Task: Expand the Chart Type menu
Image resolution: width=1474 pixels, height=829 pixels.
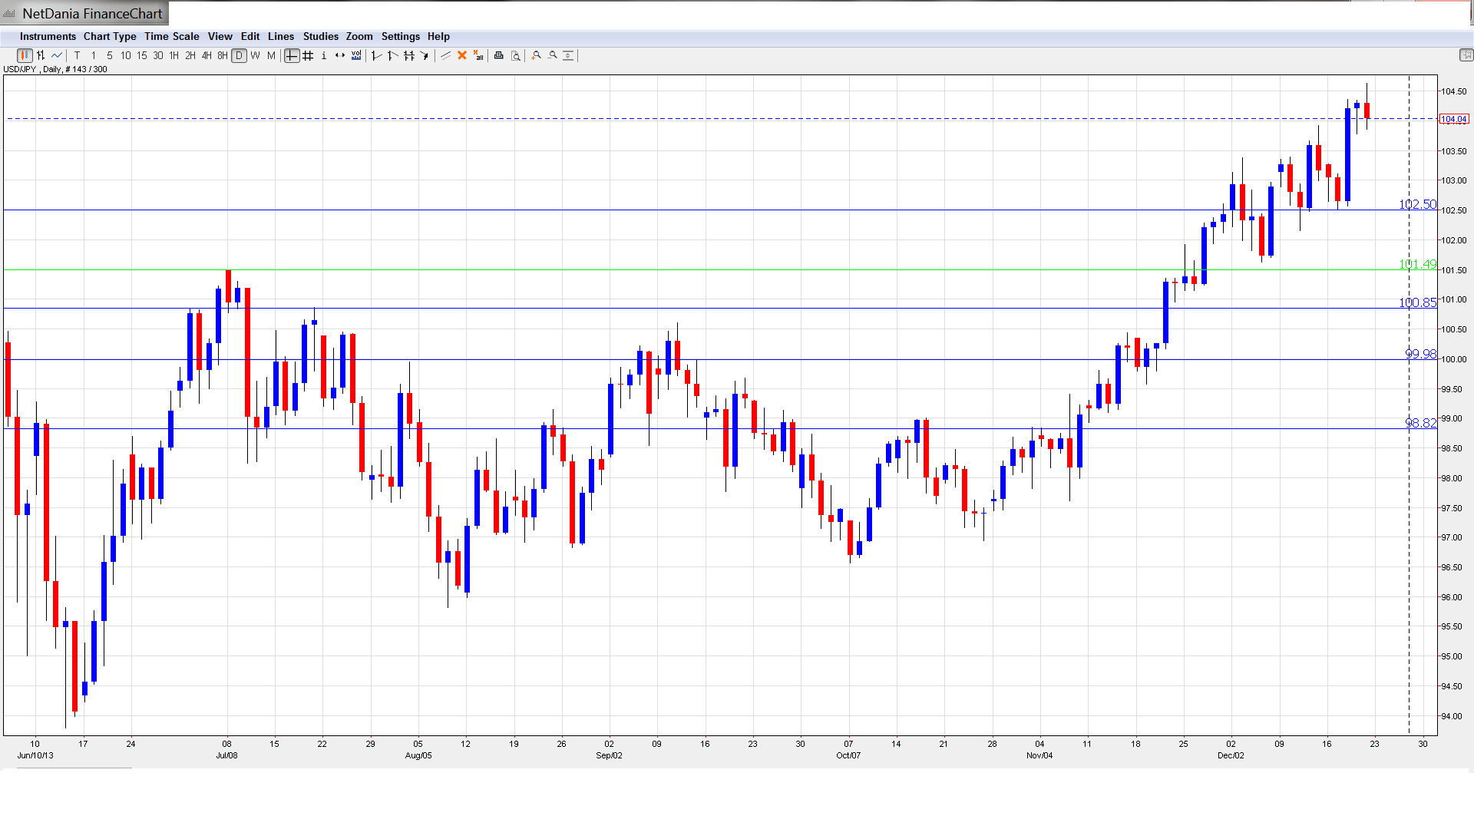Action: click(x=110, y=36)
